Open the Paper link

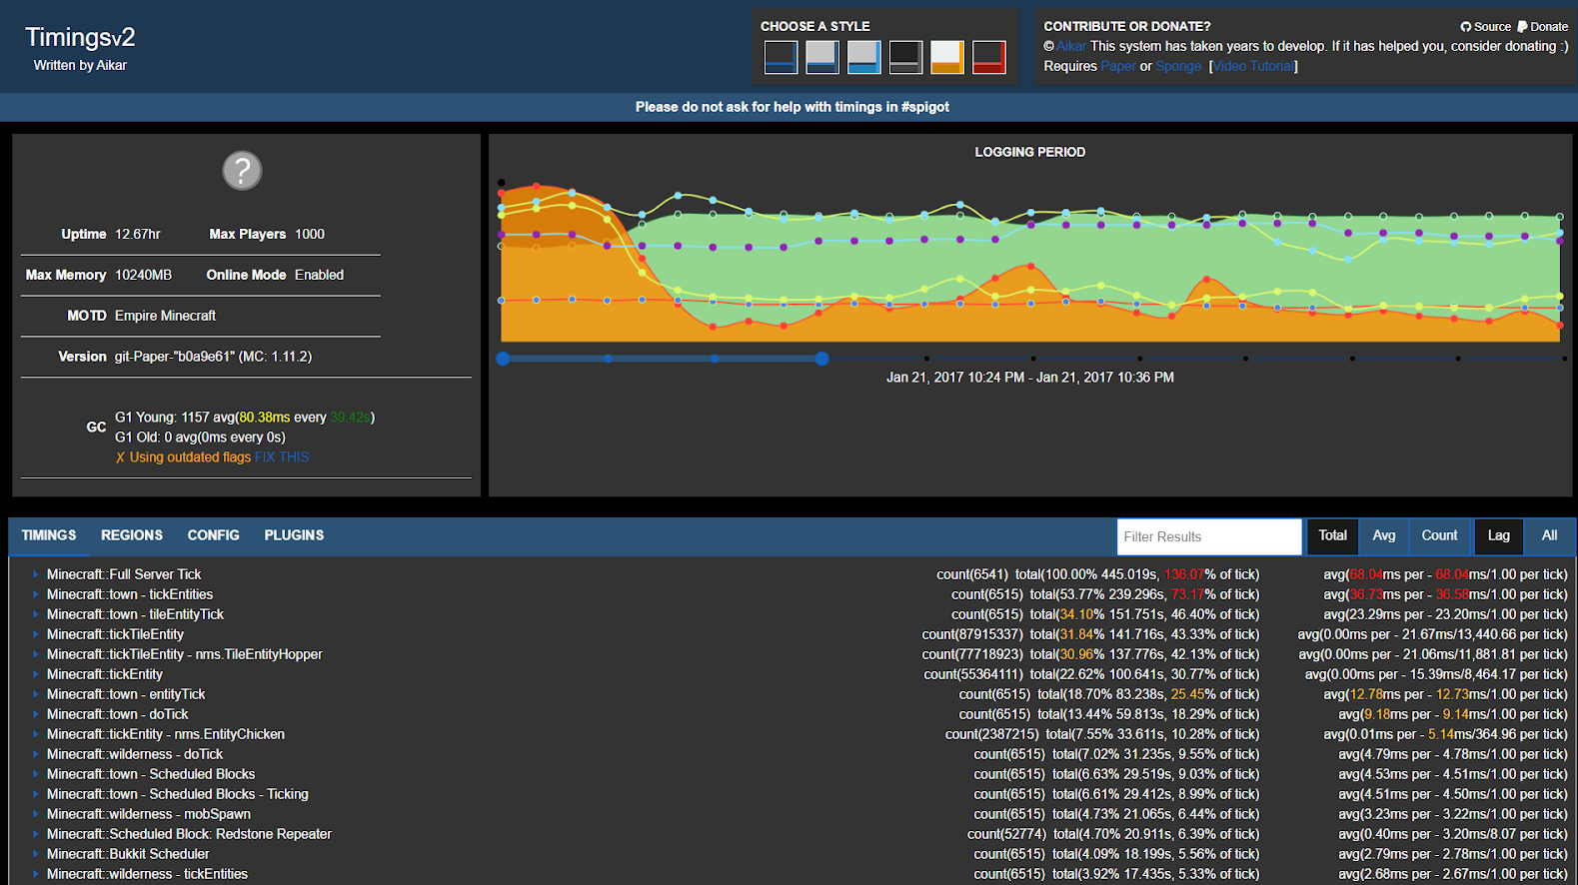click(1118, 66)
